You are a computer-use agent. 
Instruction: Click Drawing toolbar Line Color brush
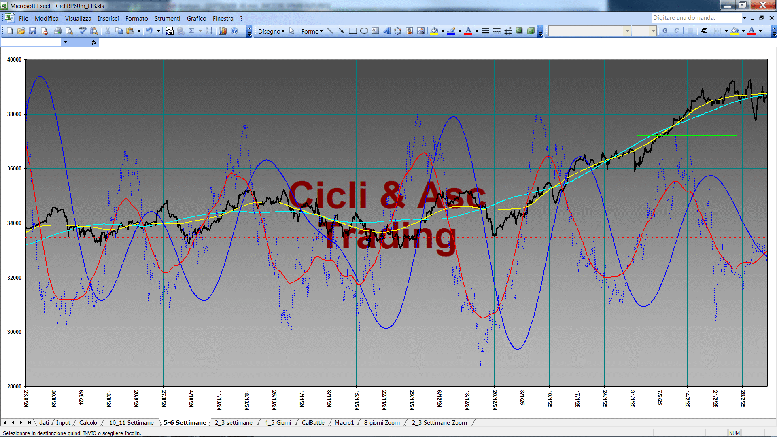[452, 31]
